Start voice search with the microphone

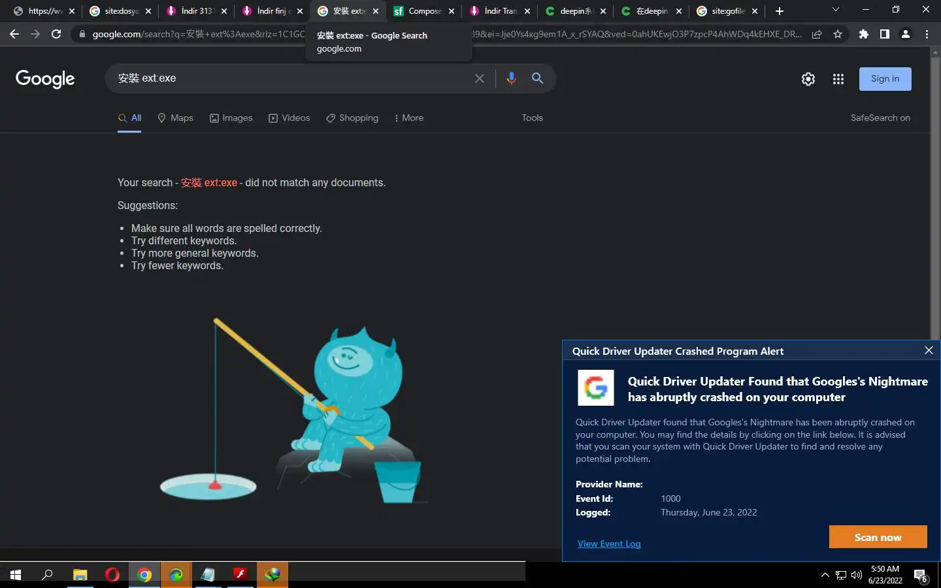pos(511,78)
